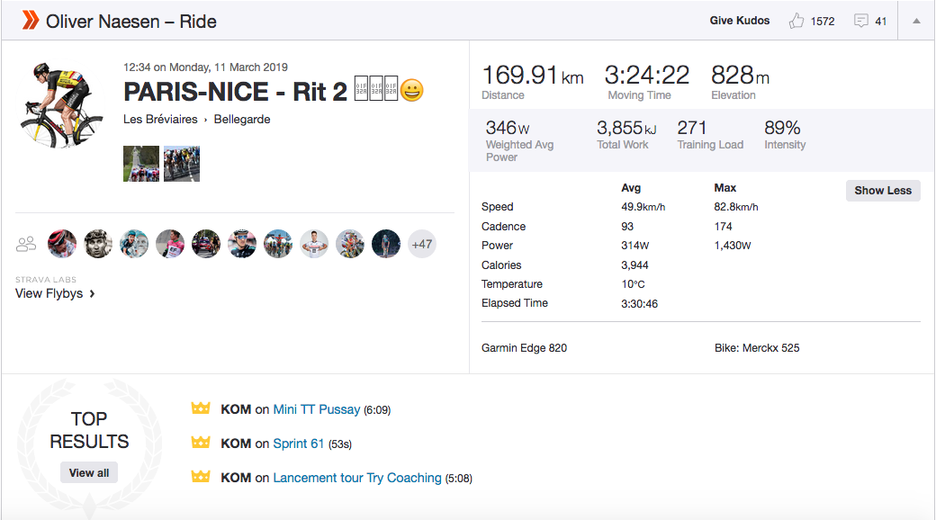
Task: Open the Sprint 61 segment link
Action: (x=298, y=444)
